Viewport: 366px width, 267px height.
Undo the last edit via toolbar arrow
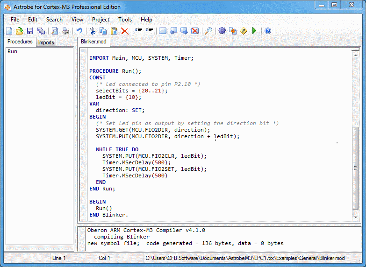click(x=79, y=31)
